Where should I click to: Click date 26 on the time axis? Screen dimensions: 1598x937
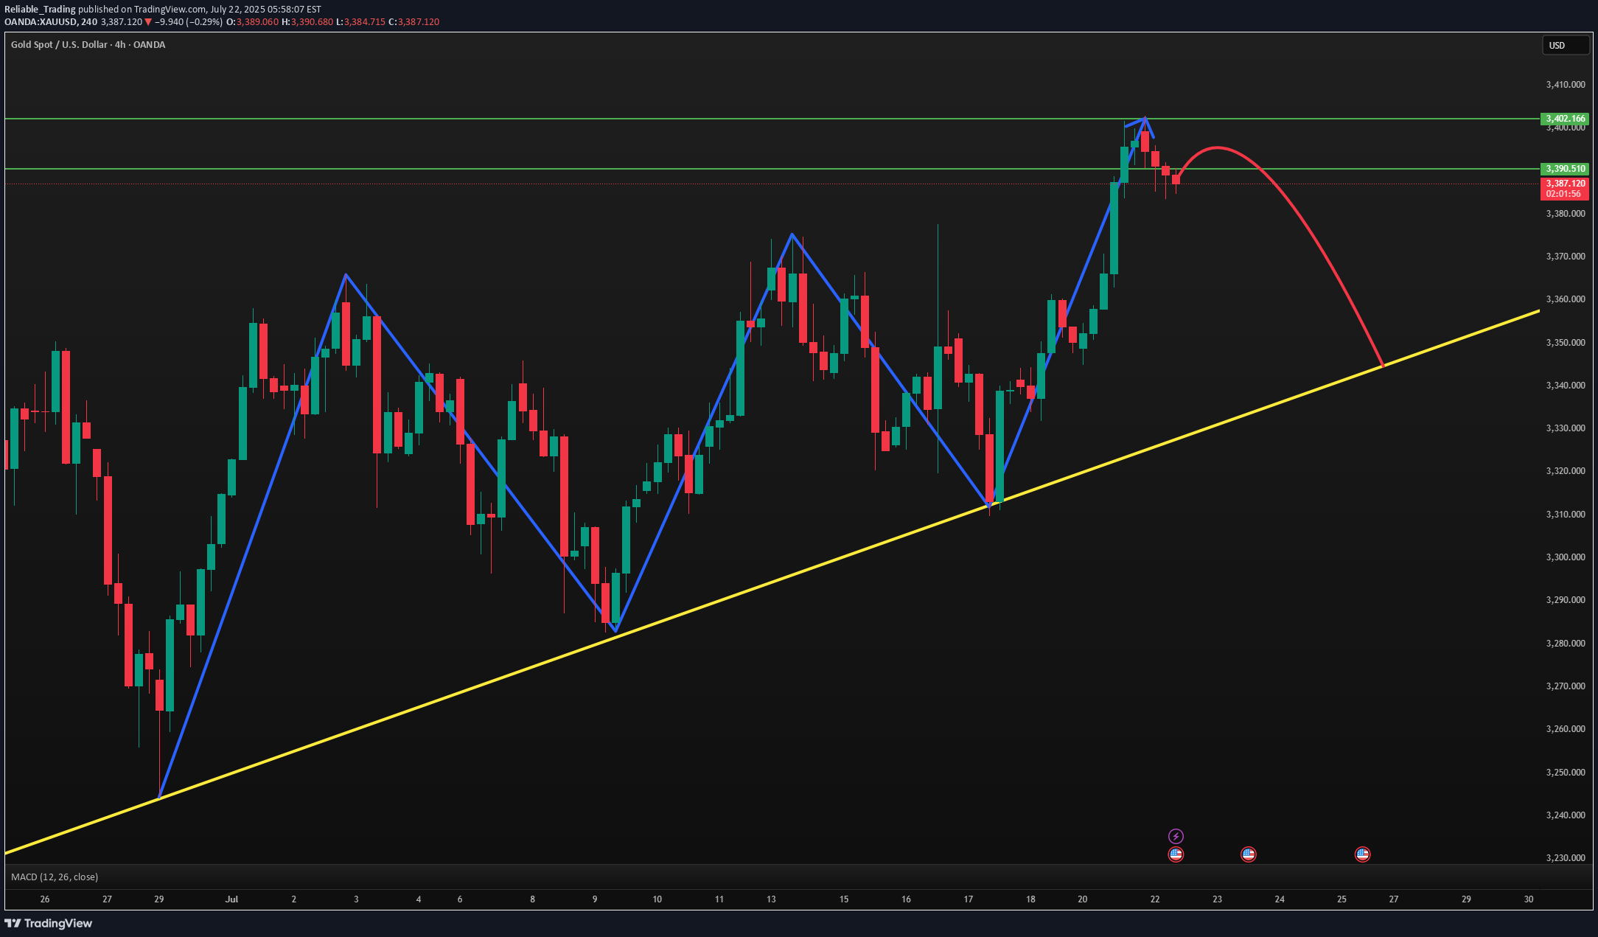45,899
